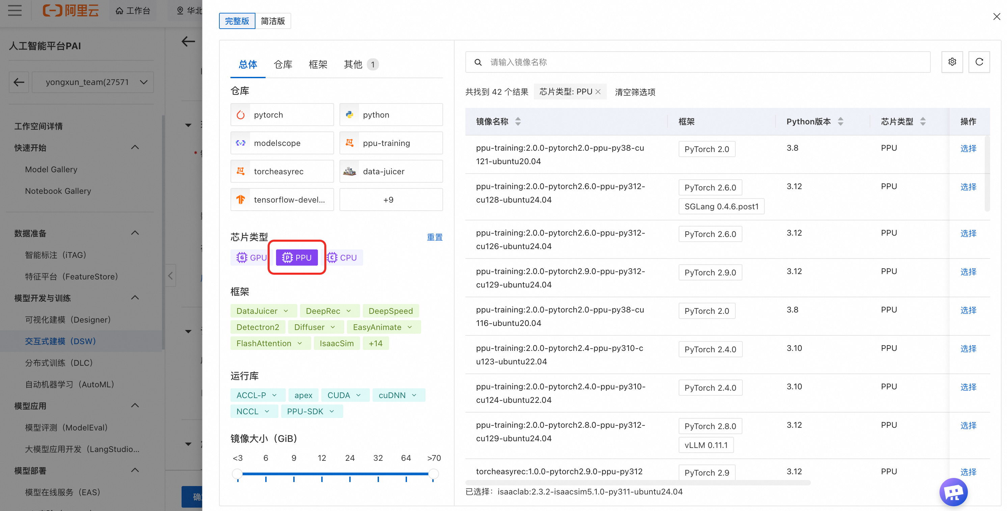
Task: Sort by 镜像名称 column
Action: pos(518,121)
